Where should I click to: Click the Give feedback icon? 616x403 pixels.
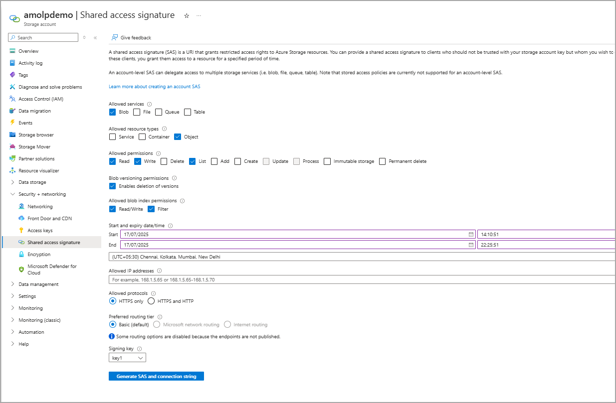click(115, 37)
